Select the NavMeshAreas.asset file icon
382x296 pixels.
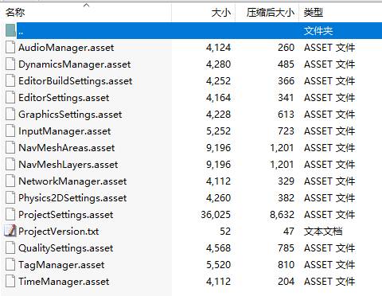point(10,148)
